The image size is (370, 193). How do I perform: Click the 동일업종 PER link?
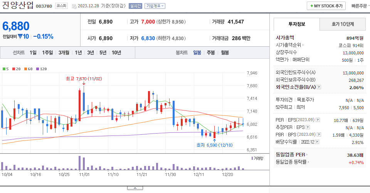[290, 155]
